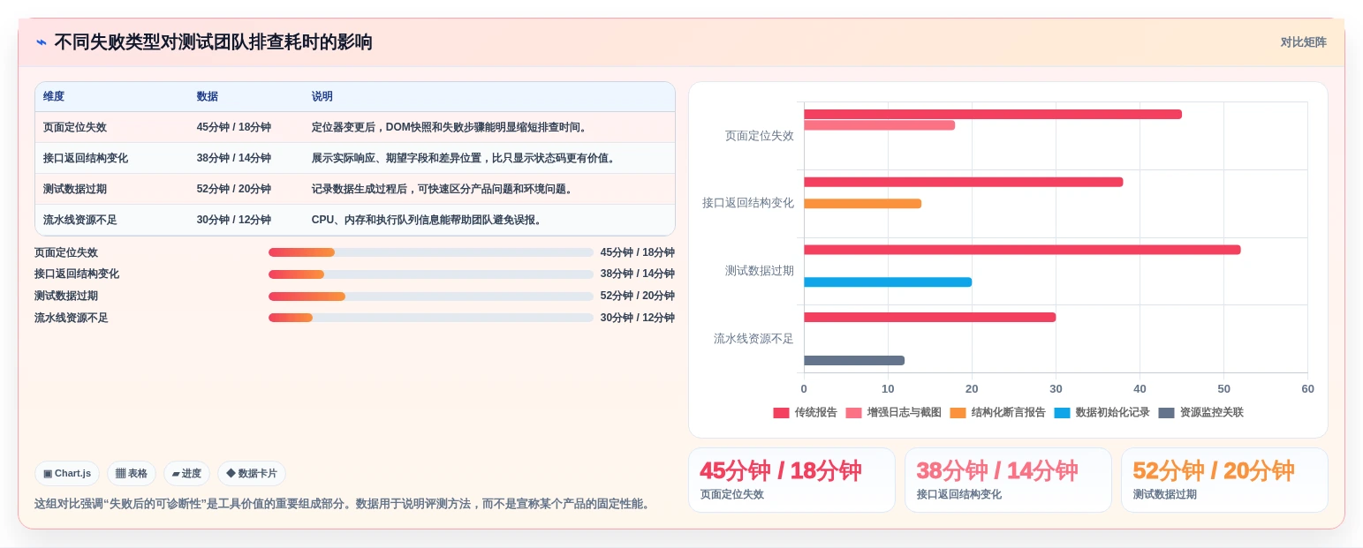1363x548 pixels.
Task: Open the 接口返回结构变化 data card
Action: coord(1008,480)
